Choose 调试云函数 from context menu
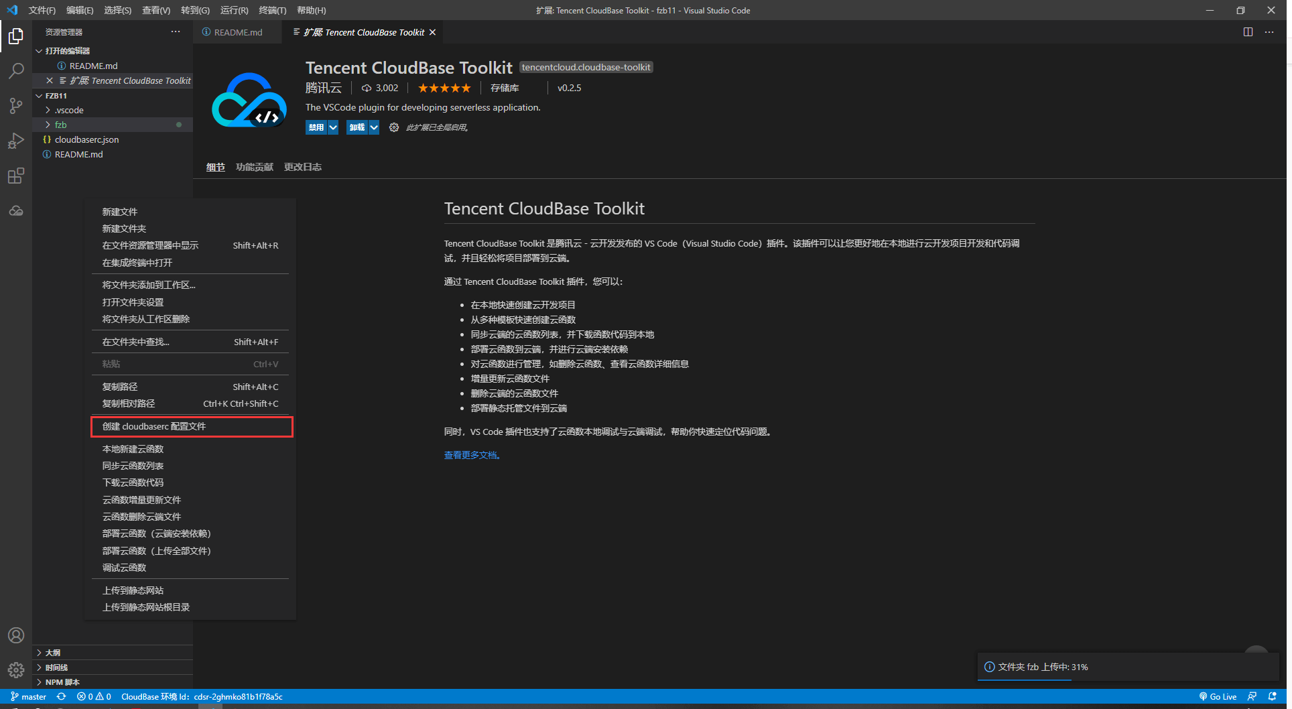This screenshot has width=1292, height=709. (x=192, y=568)
